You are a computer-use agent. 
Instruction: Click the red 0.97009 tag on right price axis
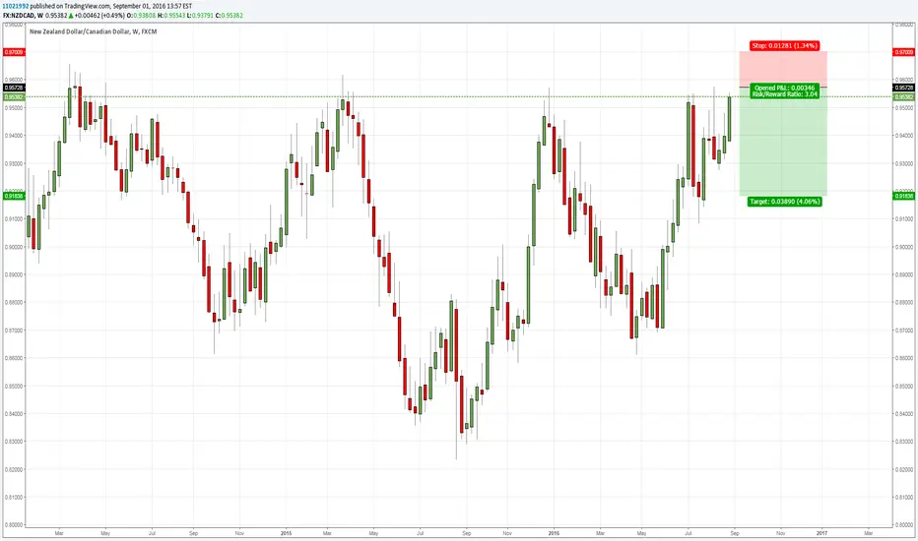coord(903,52)
